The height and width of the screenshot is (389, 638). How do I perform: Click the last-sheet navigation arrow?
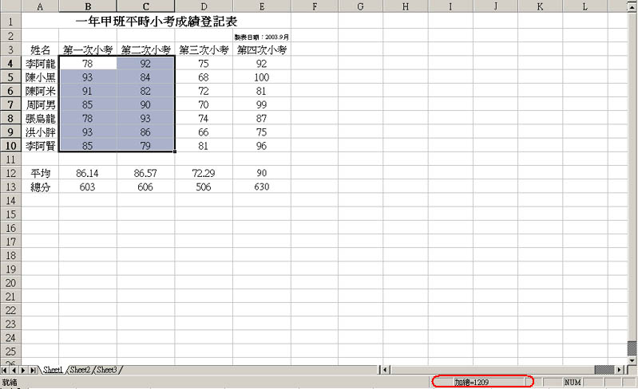tap(34, 370)
